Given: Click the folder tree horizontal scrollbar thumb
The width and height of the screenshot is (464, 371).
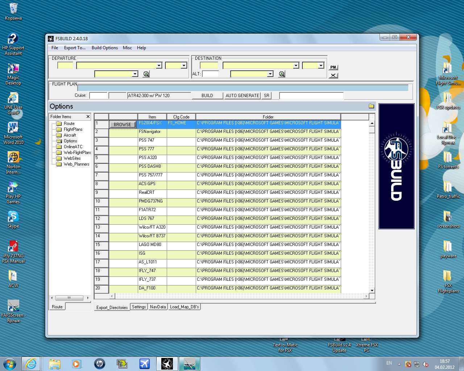Looking at the screenshot, I should click(x=69, y=298).
